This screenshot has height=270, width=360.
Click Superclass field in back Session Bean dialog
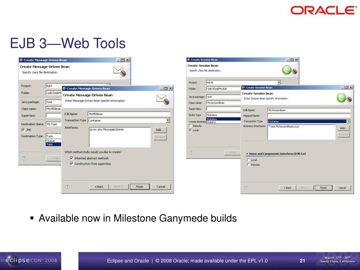pyautogui.click(x=223, y=109)
